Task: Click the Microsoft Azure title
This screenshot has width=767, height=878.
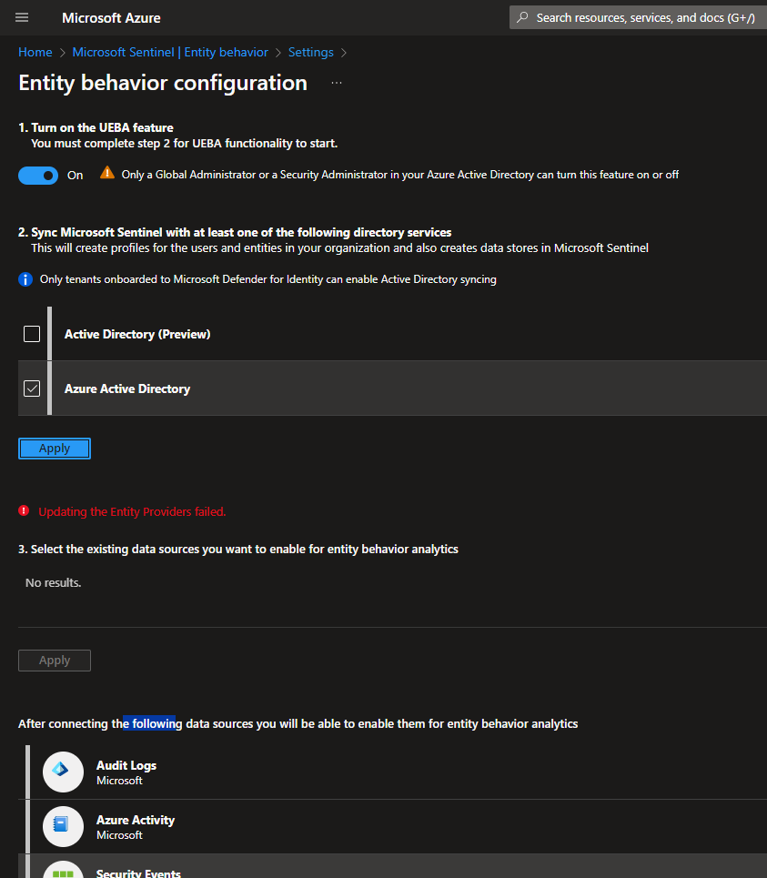Action: click(111, 18)
